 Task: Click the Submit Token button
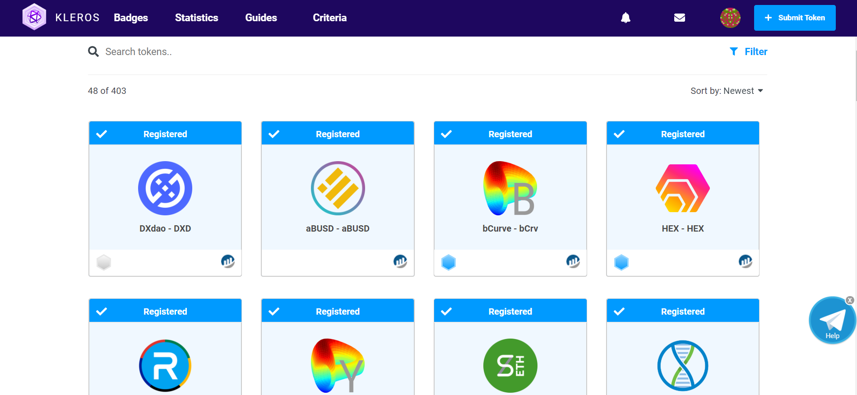tap(795, 18)
